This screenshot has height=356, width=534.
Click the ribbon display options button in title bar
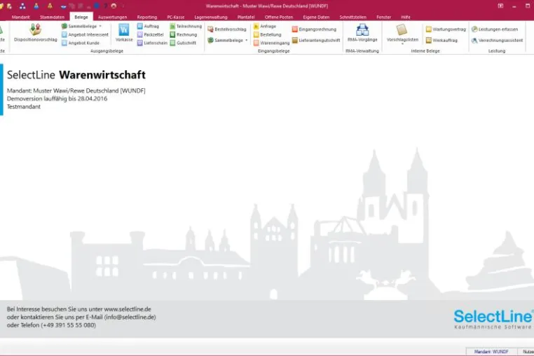tap(500, 6)
